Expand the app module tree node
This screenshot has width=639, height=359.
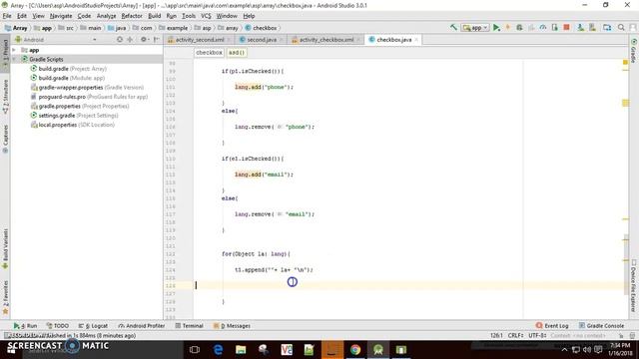(x=14, y=50)
